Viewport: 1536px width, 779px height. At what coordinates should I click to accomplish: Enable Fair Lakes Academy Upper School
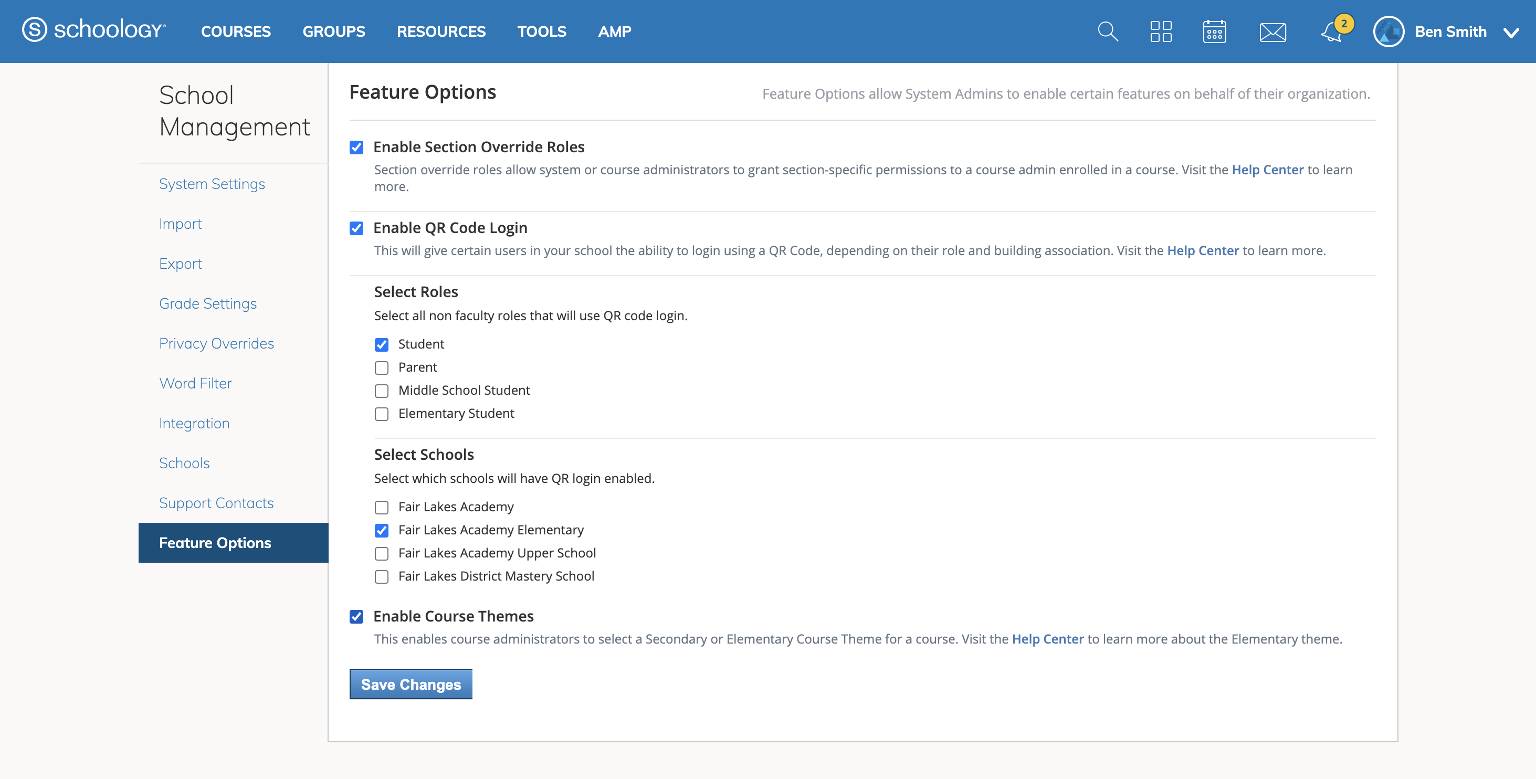382,553
